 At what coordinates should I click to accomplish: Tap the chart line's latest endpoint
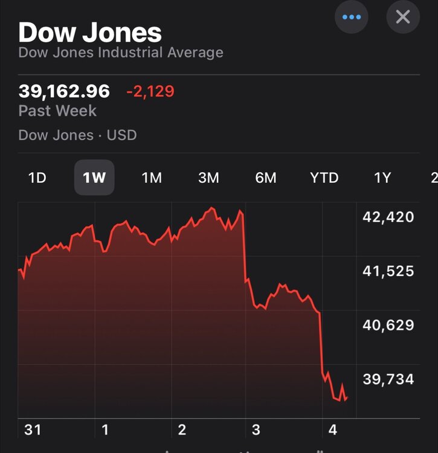(x=347, y=397)
